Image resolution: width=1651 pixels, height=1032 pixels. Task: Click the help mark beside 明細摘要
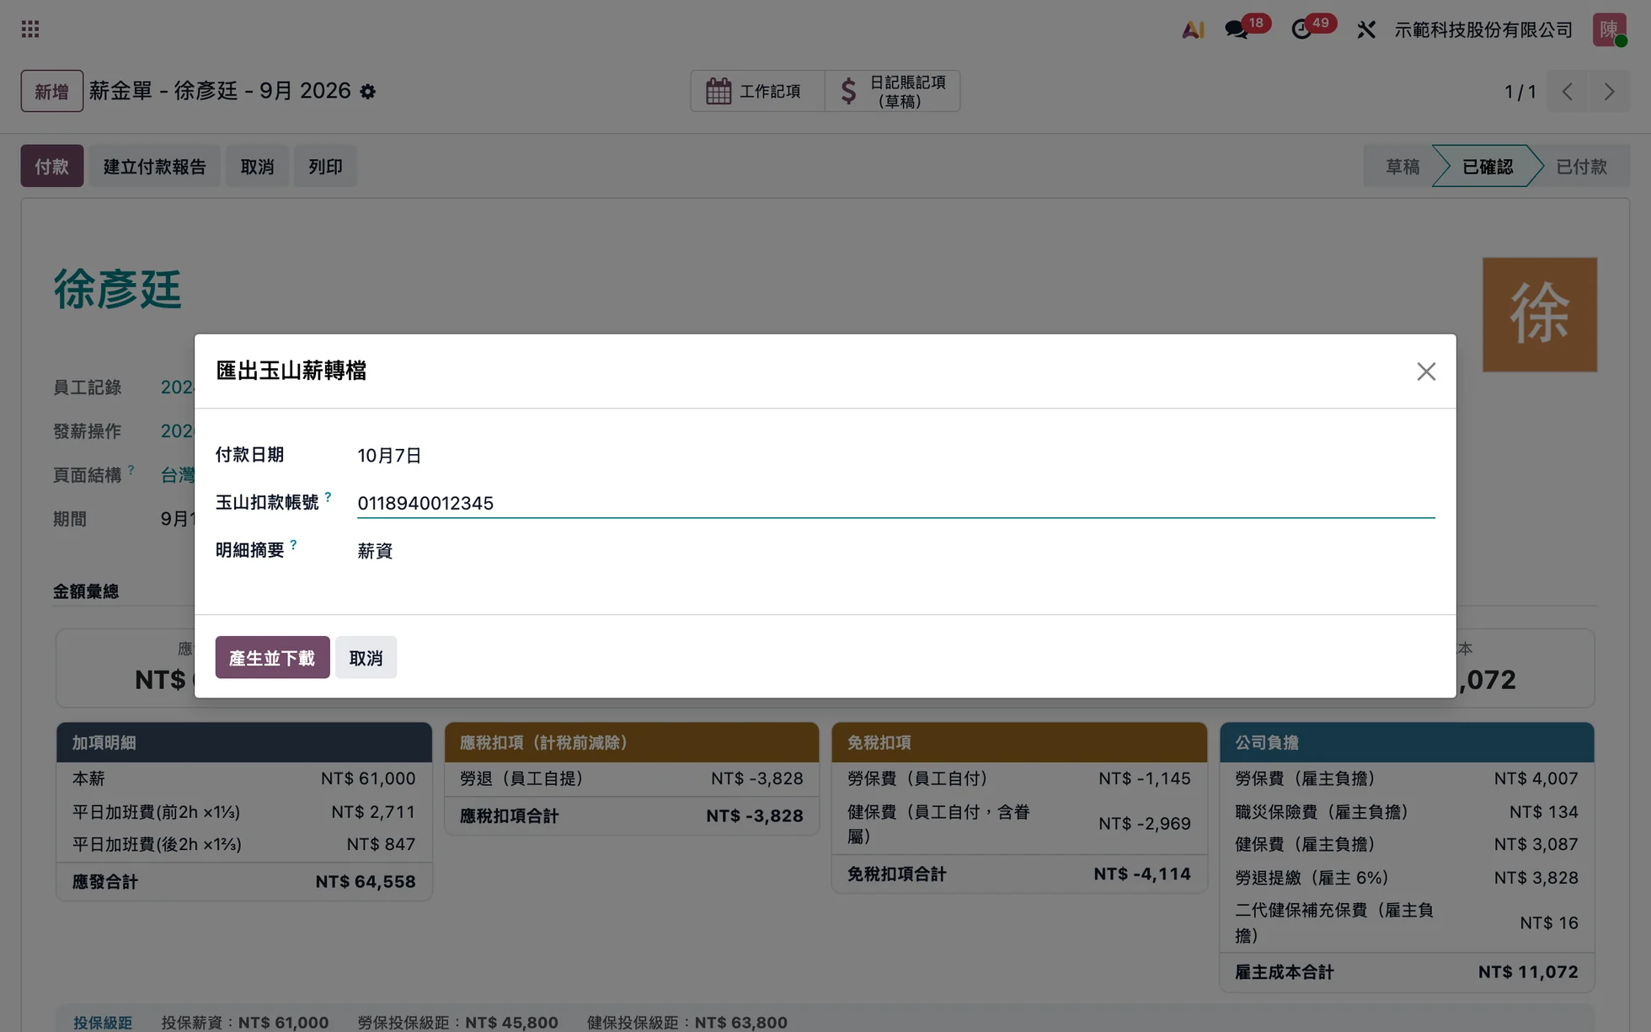293,545
